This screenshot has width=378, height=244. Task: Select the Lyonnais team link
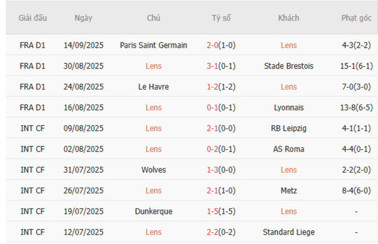288,107
